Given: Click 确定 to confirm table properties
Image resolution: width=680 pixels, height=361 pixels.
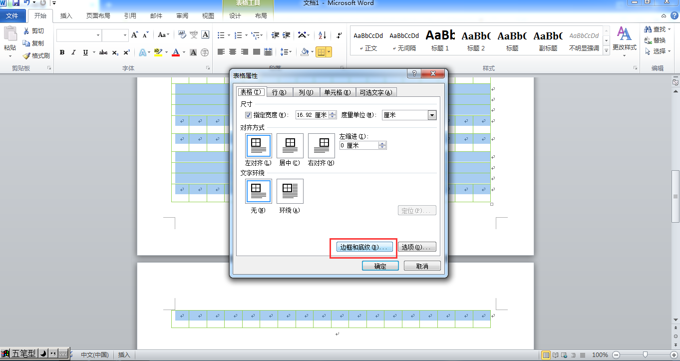Looking at the screenshot, I should (x=380, y=266).
